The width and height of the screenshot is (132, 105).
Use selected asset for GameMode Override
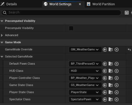[x=105, y=50]
